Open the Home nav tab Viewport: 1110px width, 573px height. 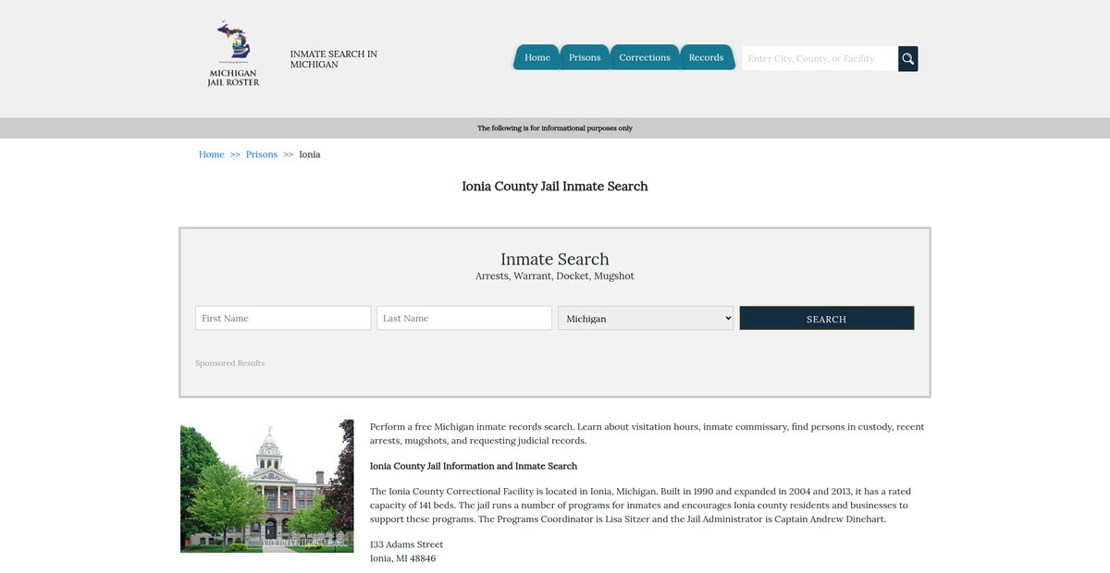(537, 57)
